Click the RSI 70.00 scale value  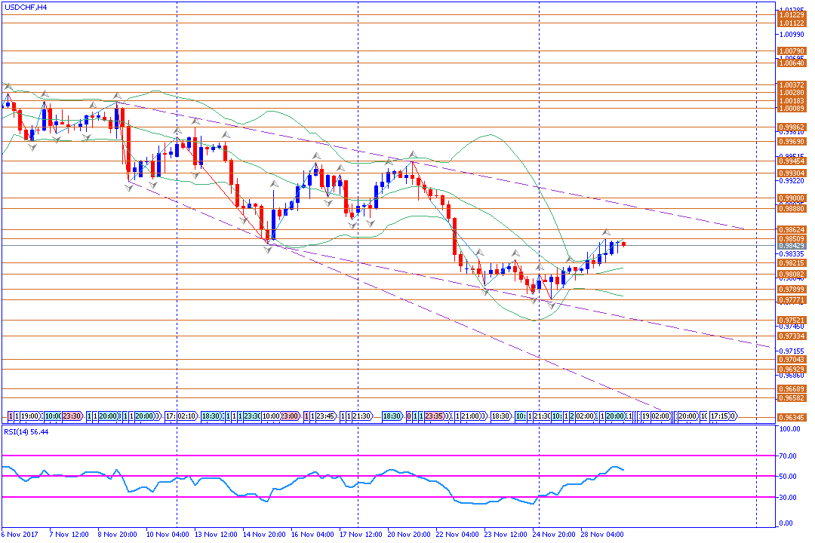pyautogui.click(x=788, y=456)
